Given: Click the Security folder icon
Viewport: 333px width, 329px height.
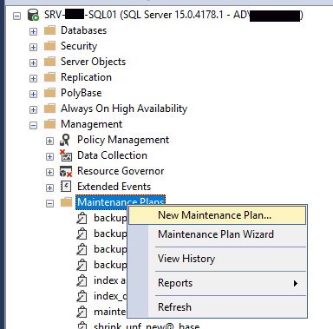Looking at the screenshot, I should [49, 46].
